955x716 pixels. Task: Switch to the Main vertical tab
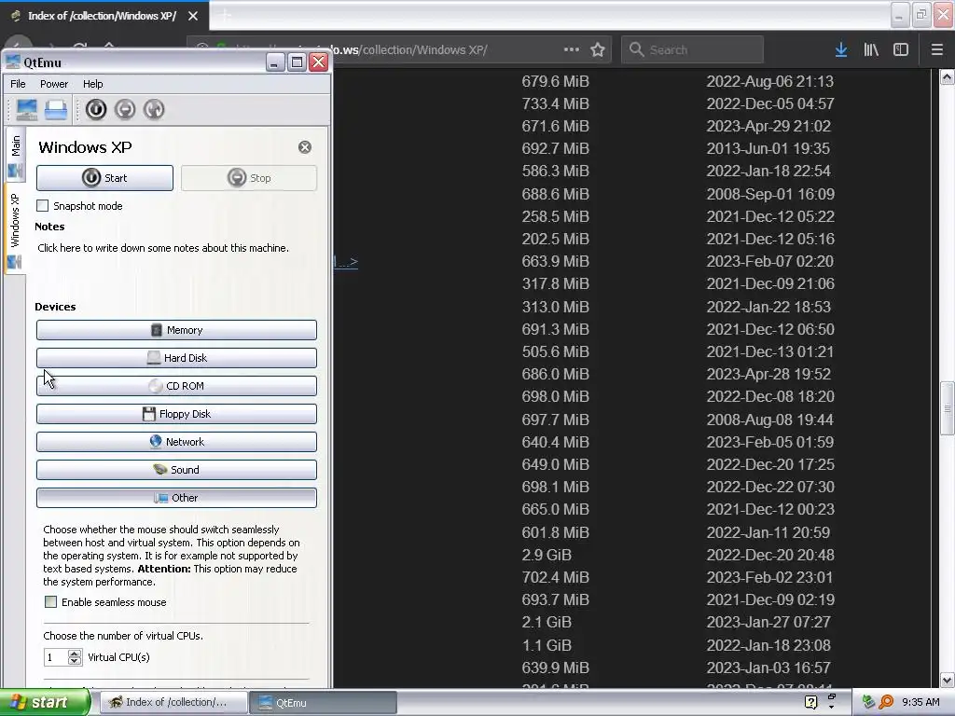click(x=15, y=155)
